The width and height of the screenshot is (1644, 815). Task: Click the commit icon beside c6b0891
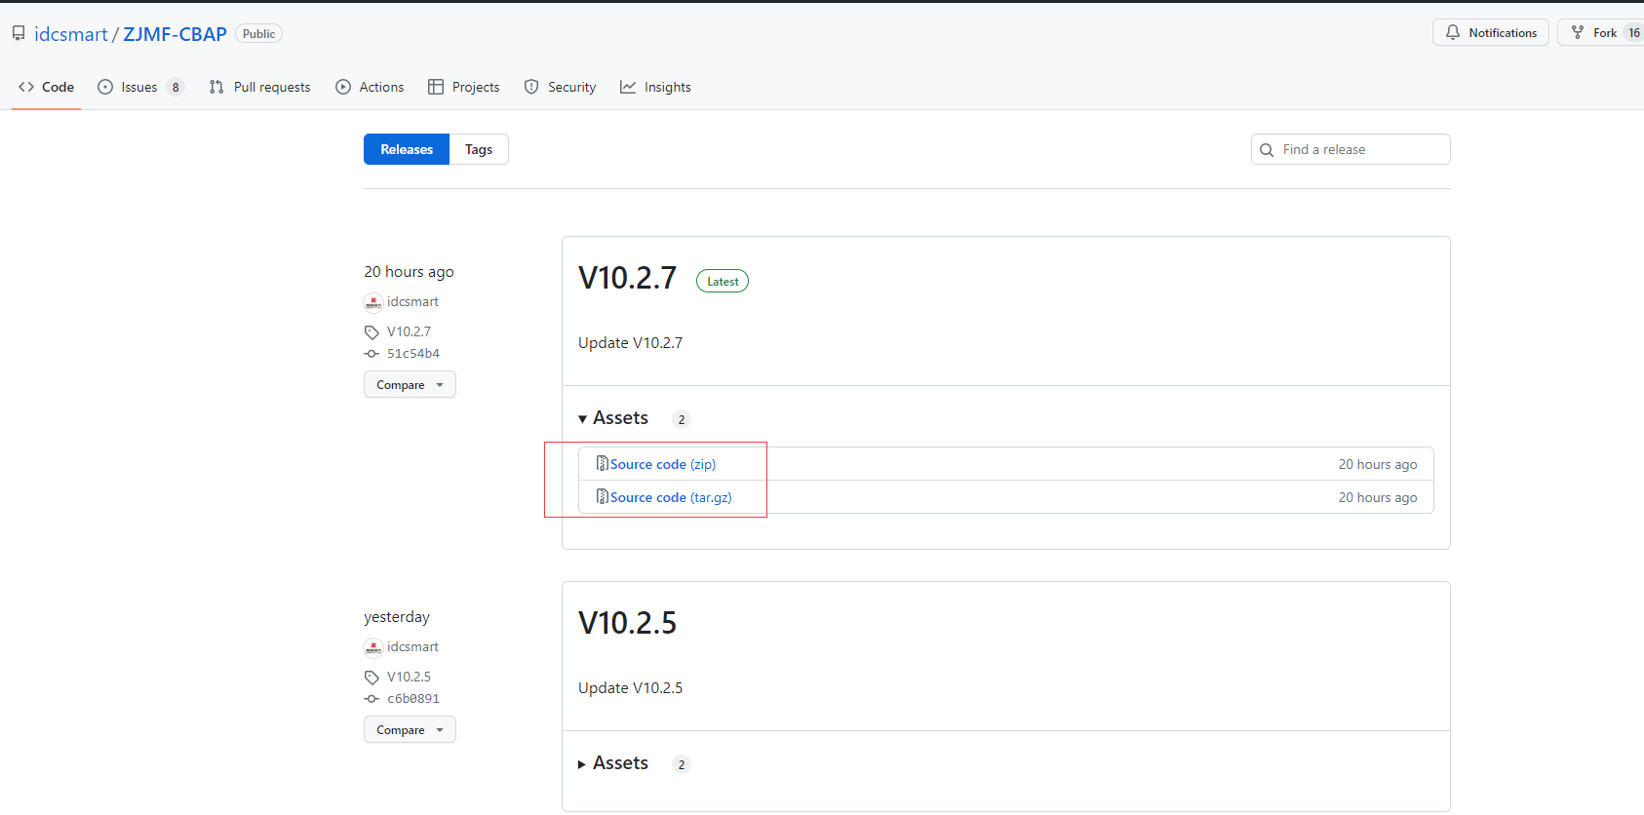coord(372,699)
